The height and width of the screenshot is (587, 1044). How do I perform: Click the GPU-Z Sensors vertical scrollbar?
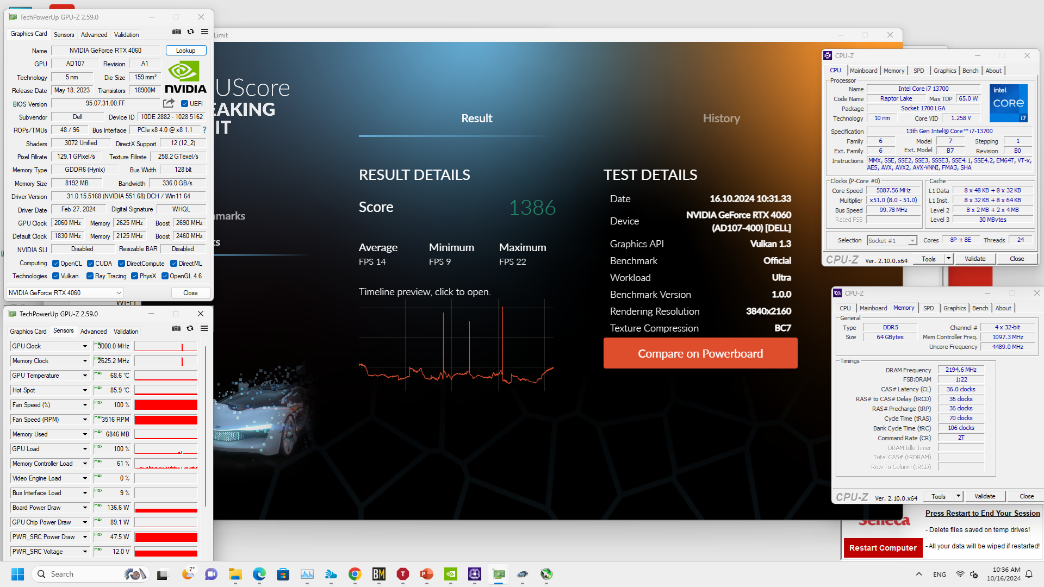205,426
